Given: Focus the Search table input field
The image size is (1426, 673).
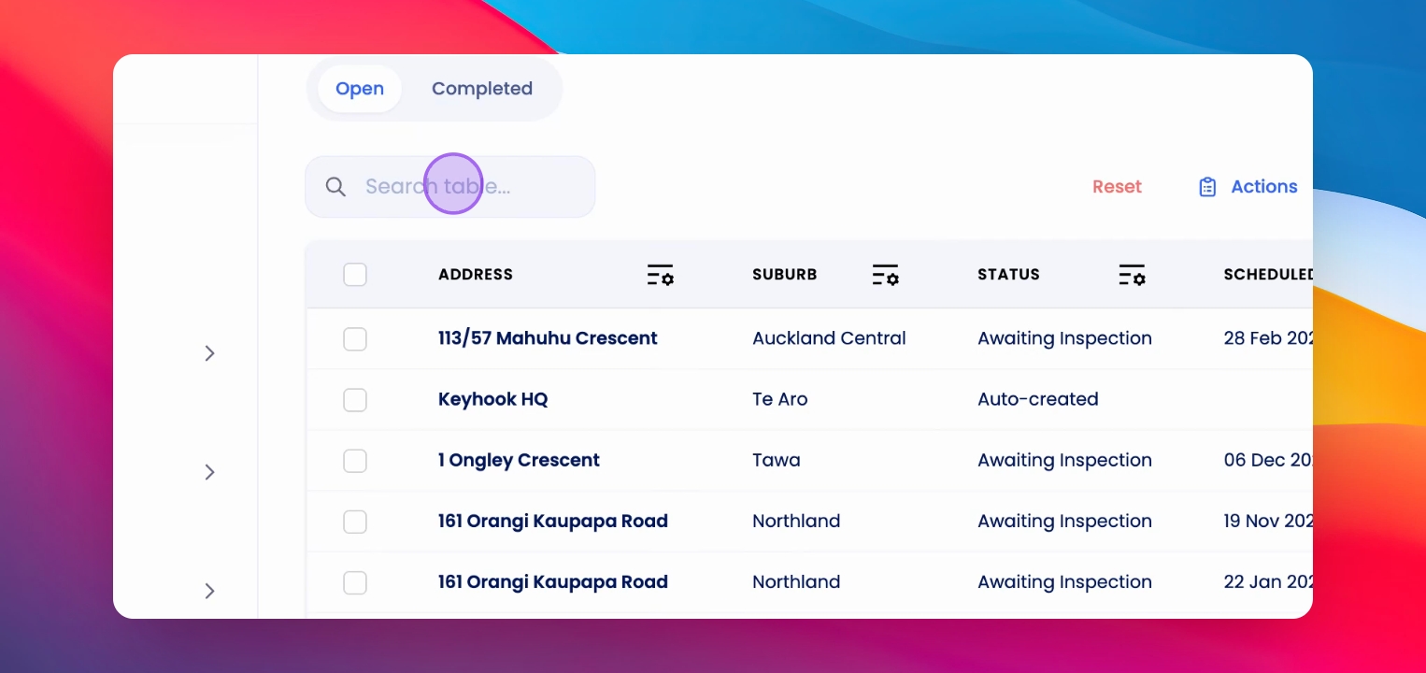Looking at the screenshot, I should [x=450, y=186].
